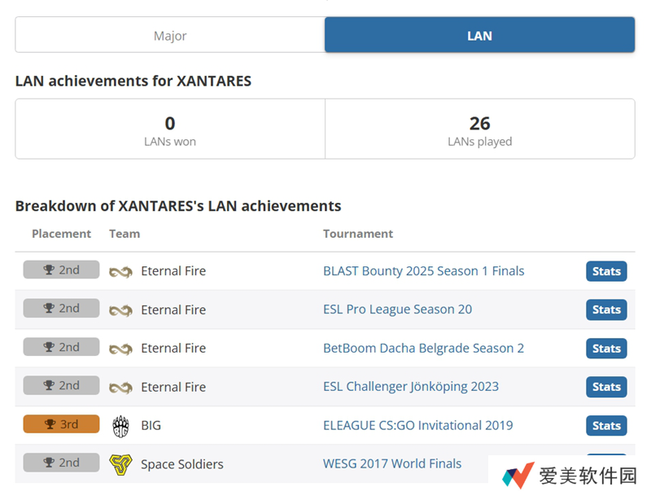View Stats for ELEAGUE CS:GO Invitational 2019
The image size is (651, 496).
click(606, 425)
